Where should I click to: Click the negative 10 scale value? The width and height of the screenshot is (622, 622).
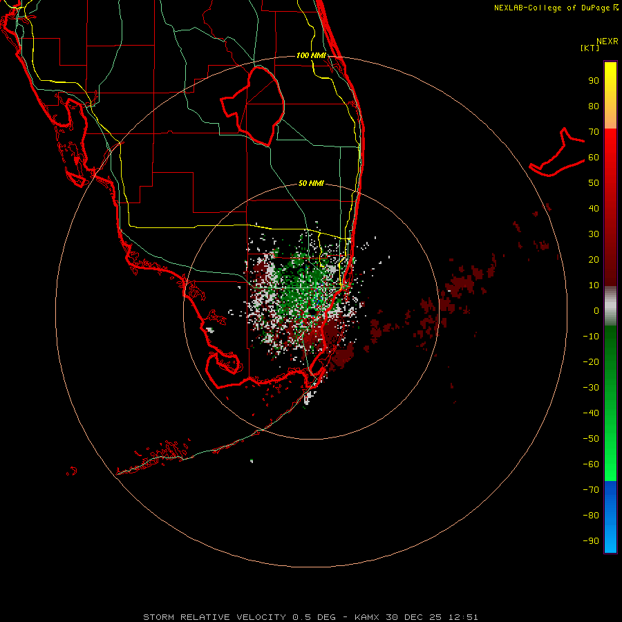(591, 337)
